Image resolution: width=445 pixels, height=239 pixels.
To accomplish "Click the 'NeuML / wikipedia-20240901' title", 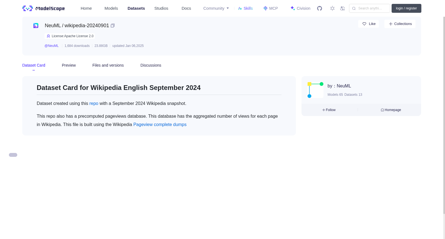I will (77, 26).
